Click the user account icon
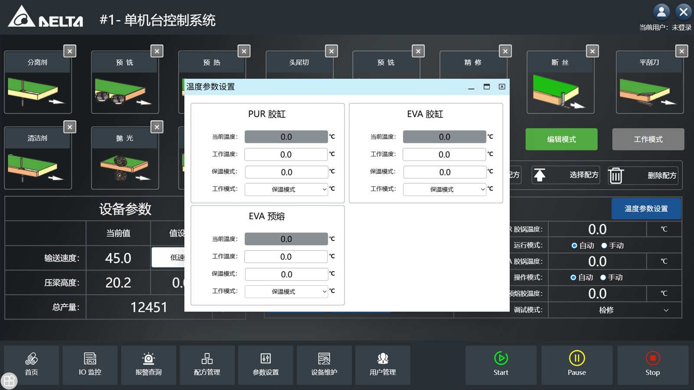The height and width of the screenshot is (390, 694). 661,12
